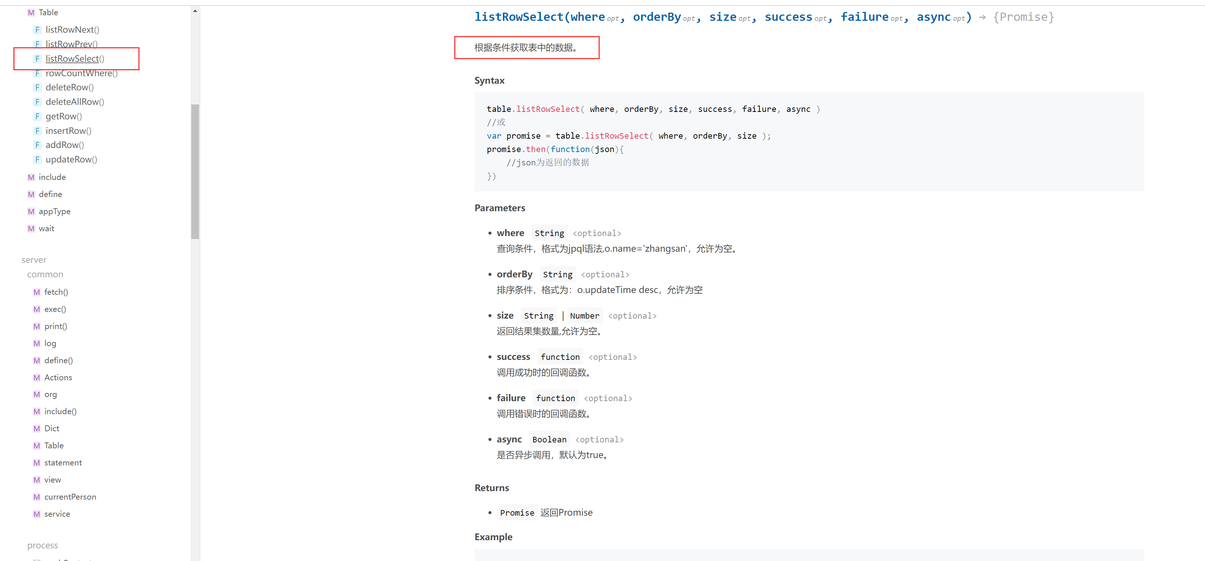Open the rowCountWhere() entry

click(81, 73)
